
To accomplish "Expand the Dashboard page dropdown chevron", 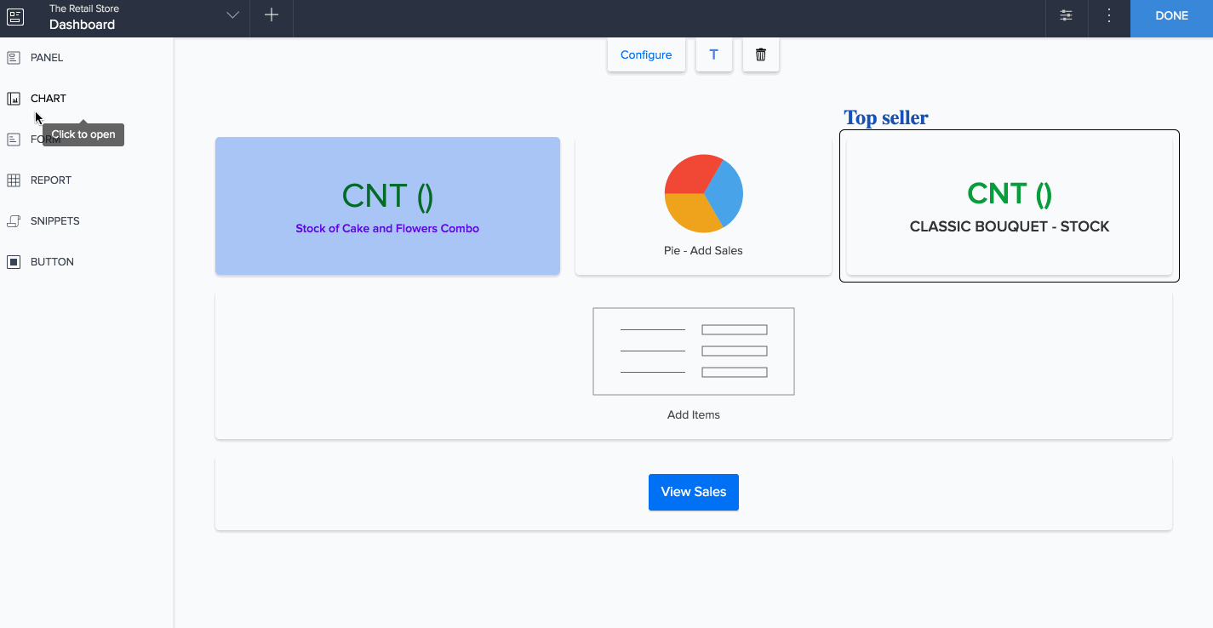I will 232,15.
